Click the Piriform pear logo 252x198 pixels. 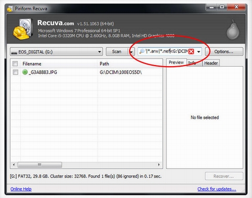(233, 30)
